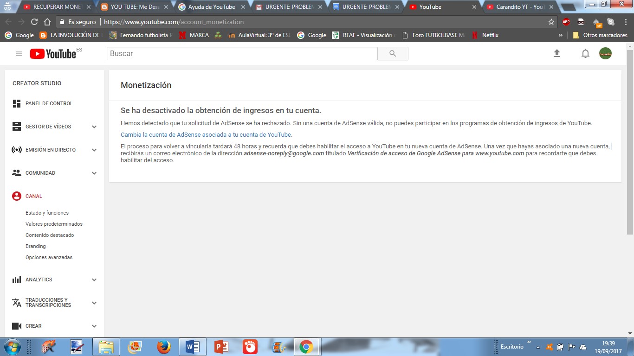
Task: Click the Cambia la cuenta de AdSense link
Action: pos(206,135)
